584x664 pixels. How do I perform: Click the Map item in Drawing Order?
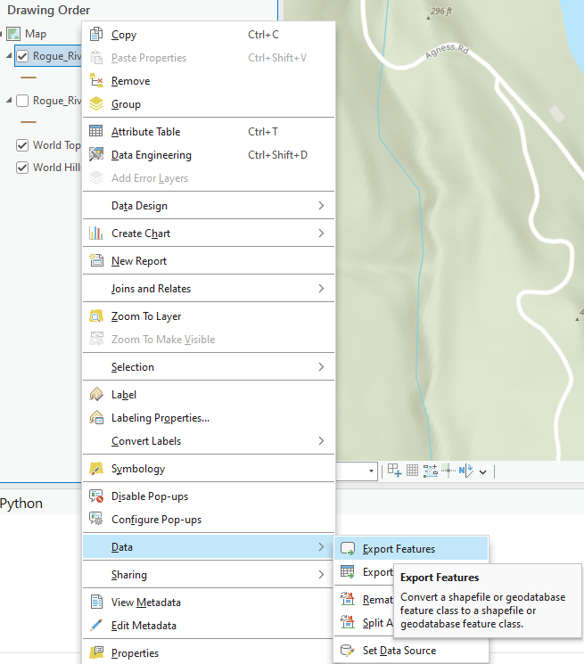pyautogui.click(x=36, y=34)
